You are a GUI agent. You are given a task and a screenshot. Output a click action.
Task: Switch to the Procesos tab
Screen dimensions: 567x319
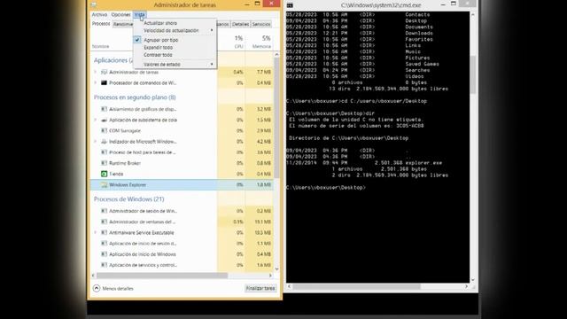(x=101, y=24)
